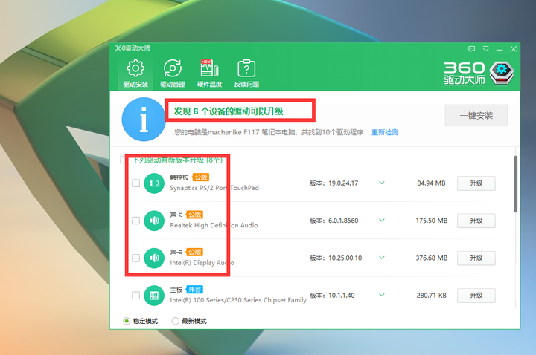Click the 84.94 MB size text
The width and height of the screenshot is (536, 355).
click(x=431, y=183)
